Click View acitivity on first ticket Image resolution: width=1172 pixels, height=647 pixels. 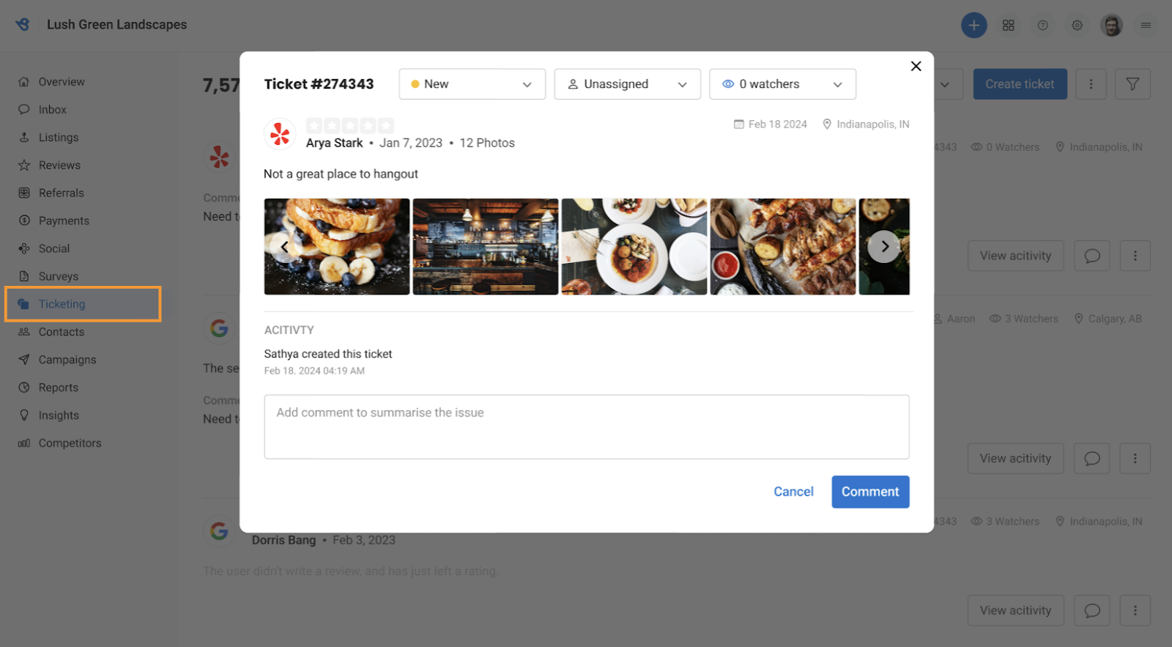point(1015,256)
